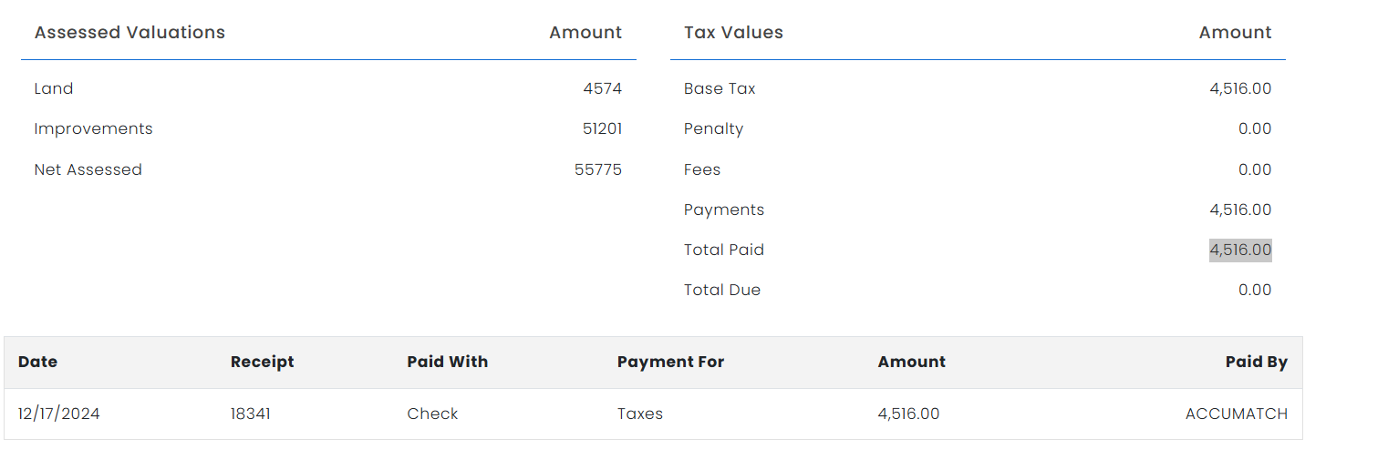Screen dimensions: 1388x460
Task: Click the Check payment method cell
Action: point(432,414)
